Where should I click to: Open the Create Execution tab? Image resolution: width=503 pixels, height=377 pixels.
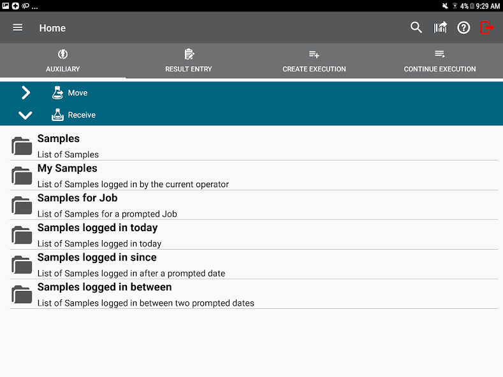coord(314,61)
